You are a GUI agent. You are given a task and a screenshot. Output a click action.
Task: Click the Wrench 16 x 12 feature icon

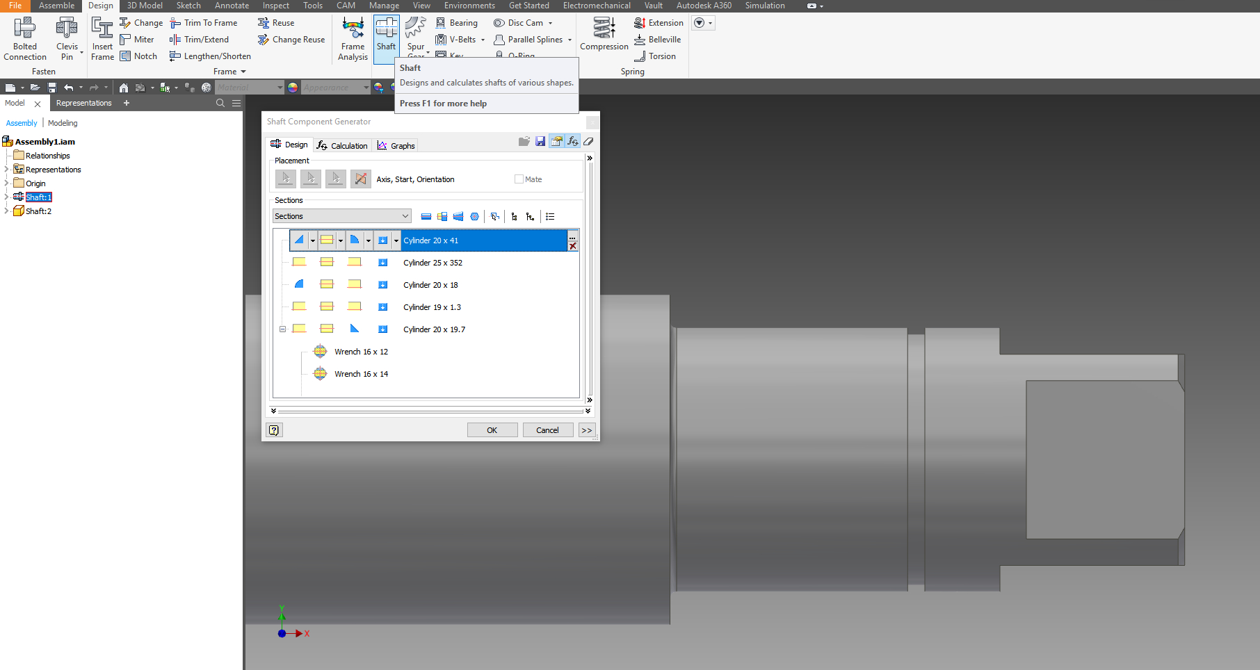[x=320, y=351]
